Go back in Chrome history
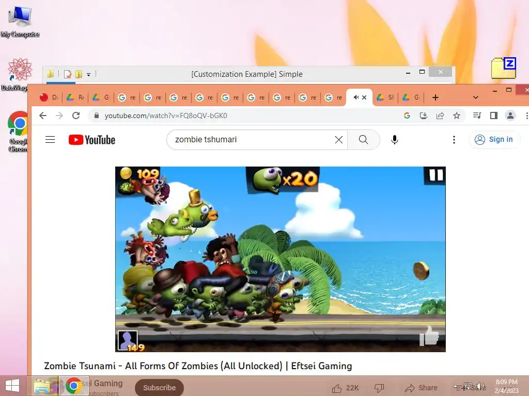529x396 pixels. 43,116
